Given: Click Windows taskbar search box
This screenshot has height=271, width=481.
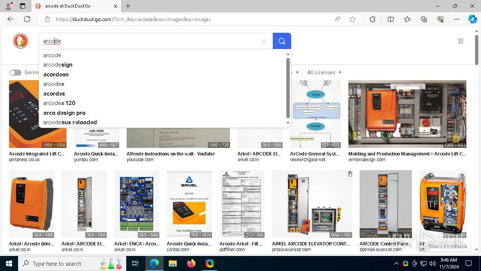Looking at the screenshot, I should tap(72, 263).
